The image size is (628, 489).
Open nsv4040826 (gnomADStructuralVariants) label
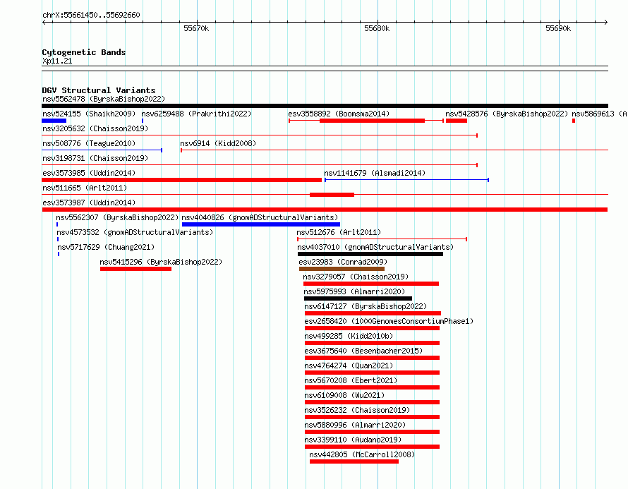pos(260,217)
